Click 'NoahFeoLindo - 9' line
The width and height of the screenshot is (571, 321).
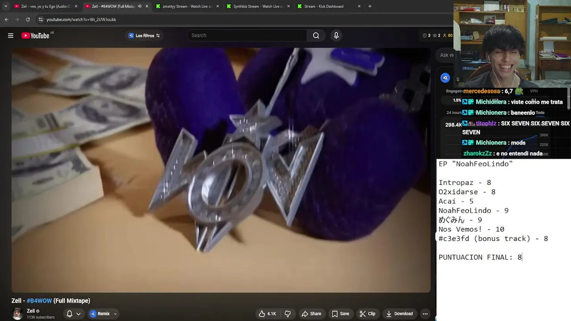click(473, 210)
